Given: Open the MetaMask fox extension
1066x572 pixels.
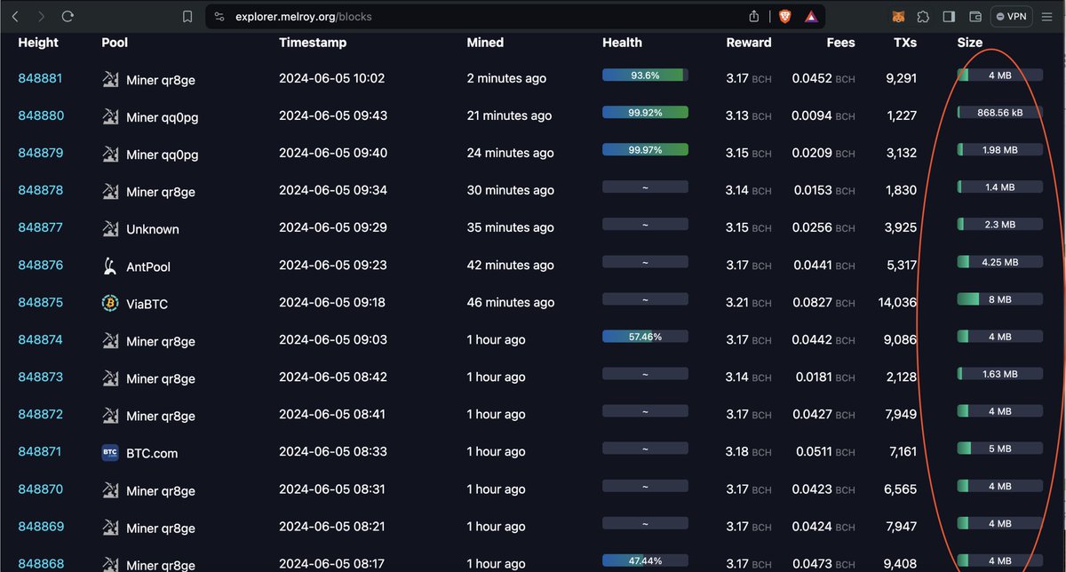Looking at the screenshot, I should [x=899, y=16].
